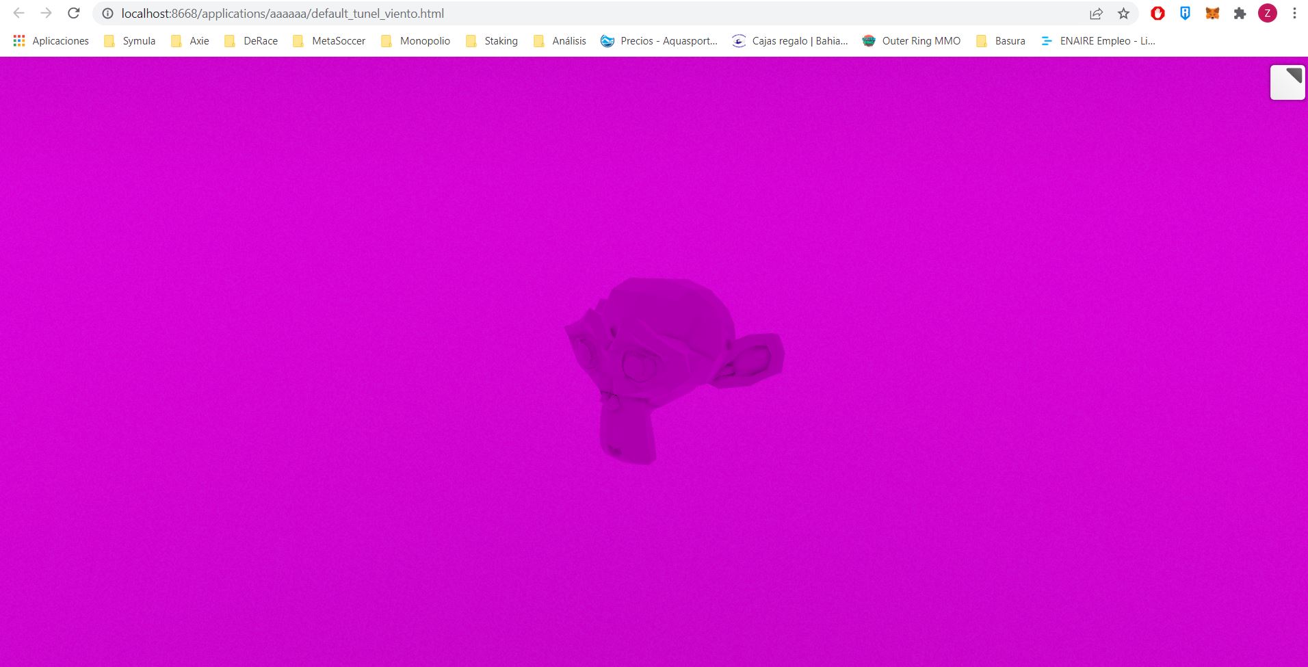Viewport: 1308px width, 667px height.
Task: Go back to the previous page
Action: click(19, 13)
